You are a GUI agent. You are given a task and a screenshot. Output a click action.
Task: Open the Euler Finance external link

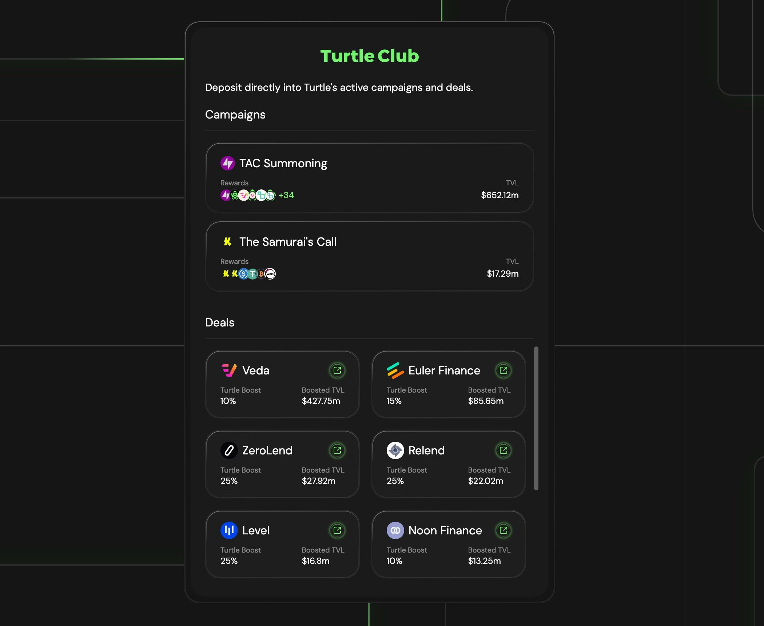coord(504,370)
